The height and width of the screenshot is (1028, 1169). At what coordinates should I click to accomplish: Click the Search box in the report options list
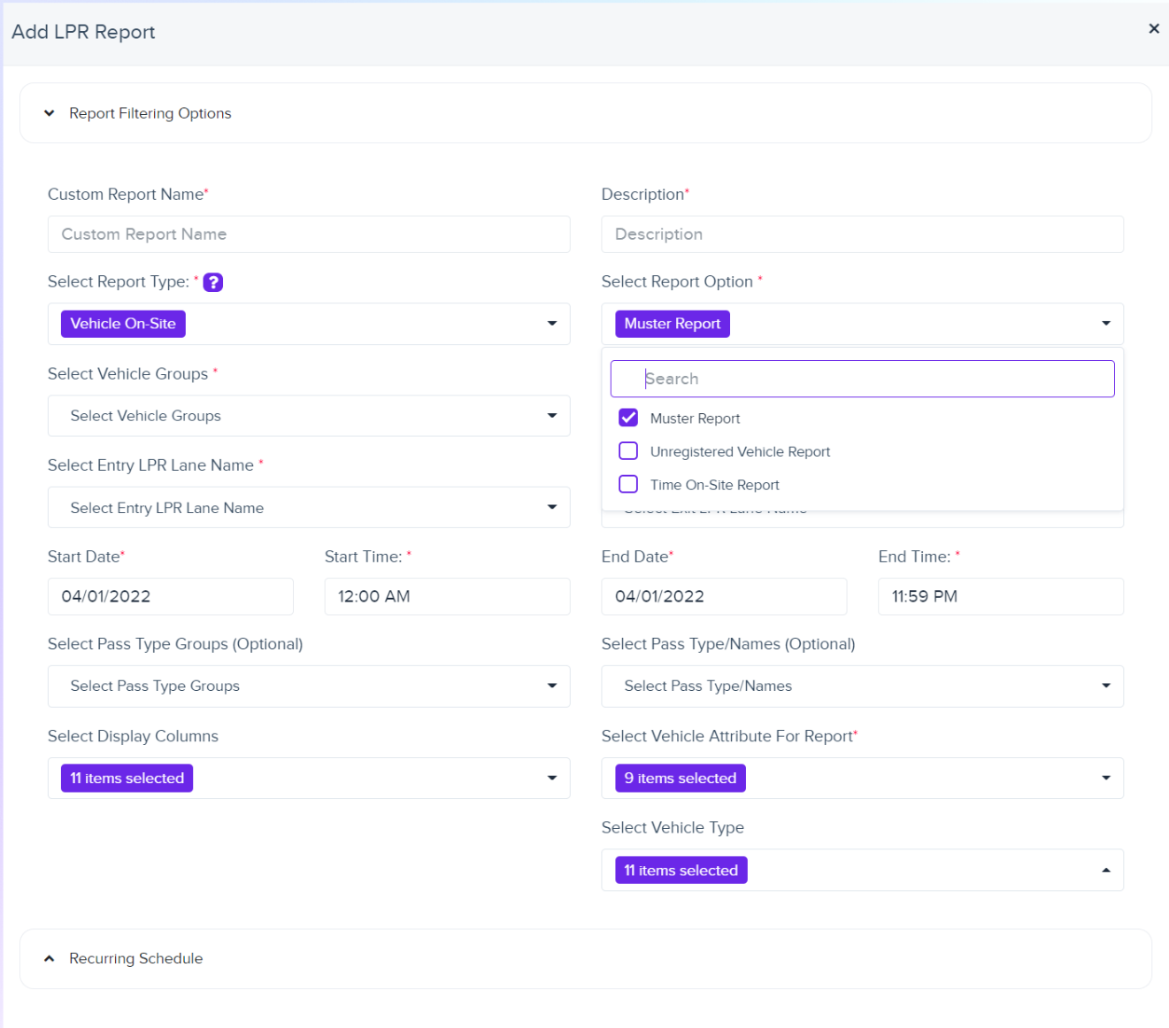[862, 378]
